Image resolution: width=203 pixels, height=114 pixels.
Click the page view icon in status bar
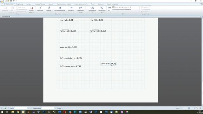198,108
